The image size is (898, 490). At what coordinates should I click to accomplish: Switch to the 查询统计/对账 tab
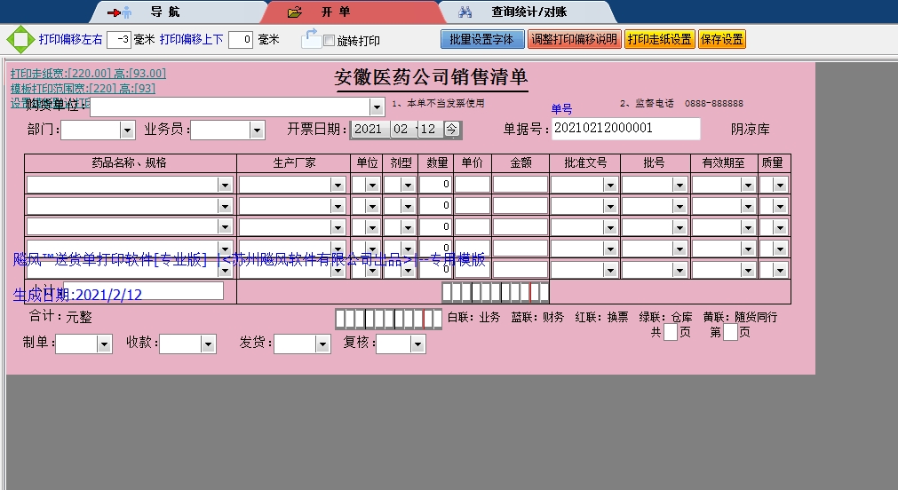528,12
